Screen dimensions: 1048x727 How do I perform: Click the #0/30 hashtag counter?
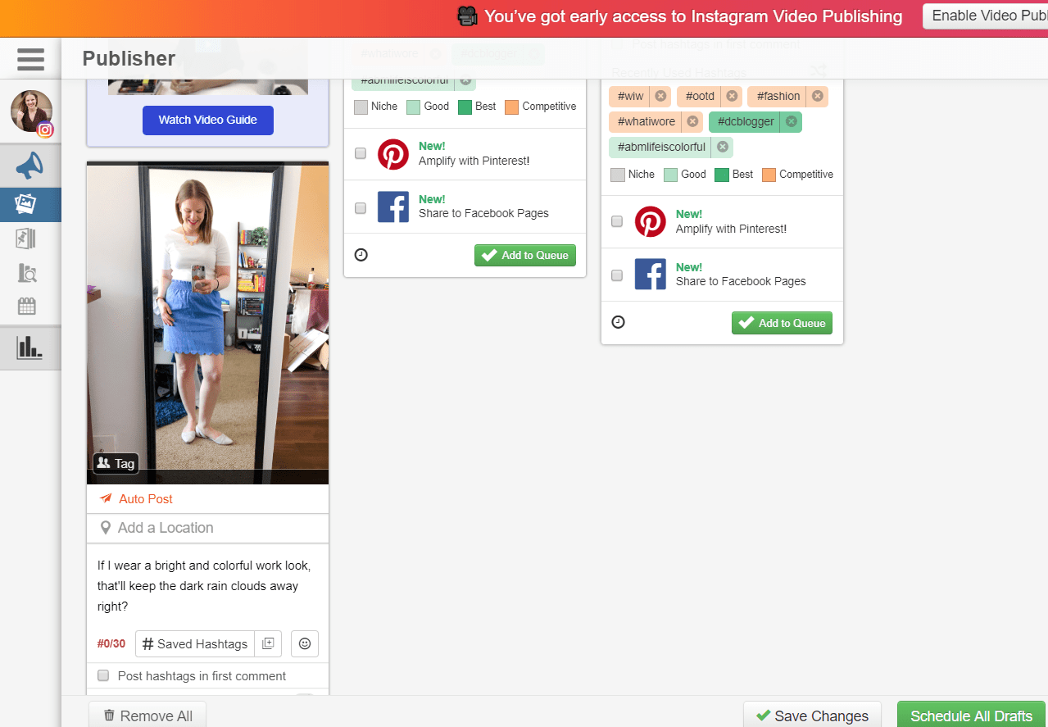[111, 644]
